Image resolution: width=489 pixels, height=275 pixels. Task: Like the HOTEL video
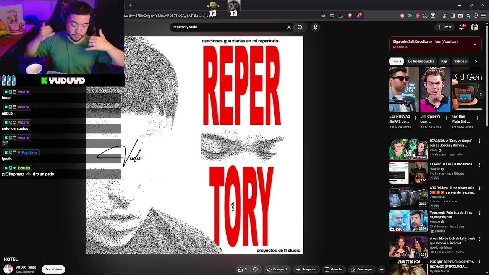[242, 269]
